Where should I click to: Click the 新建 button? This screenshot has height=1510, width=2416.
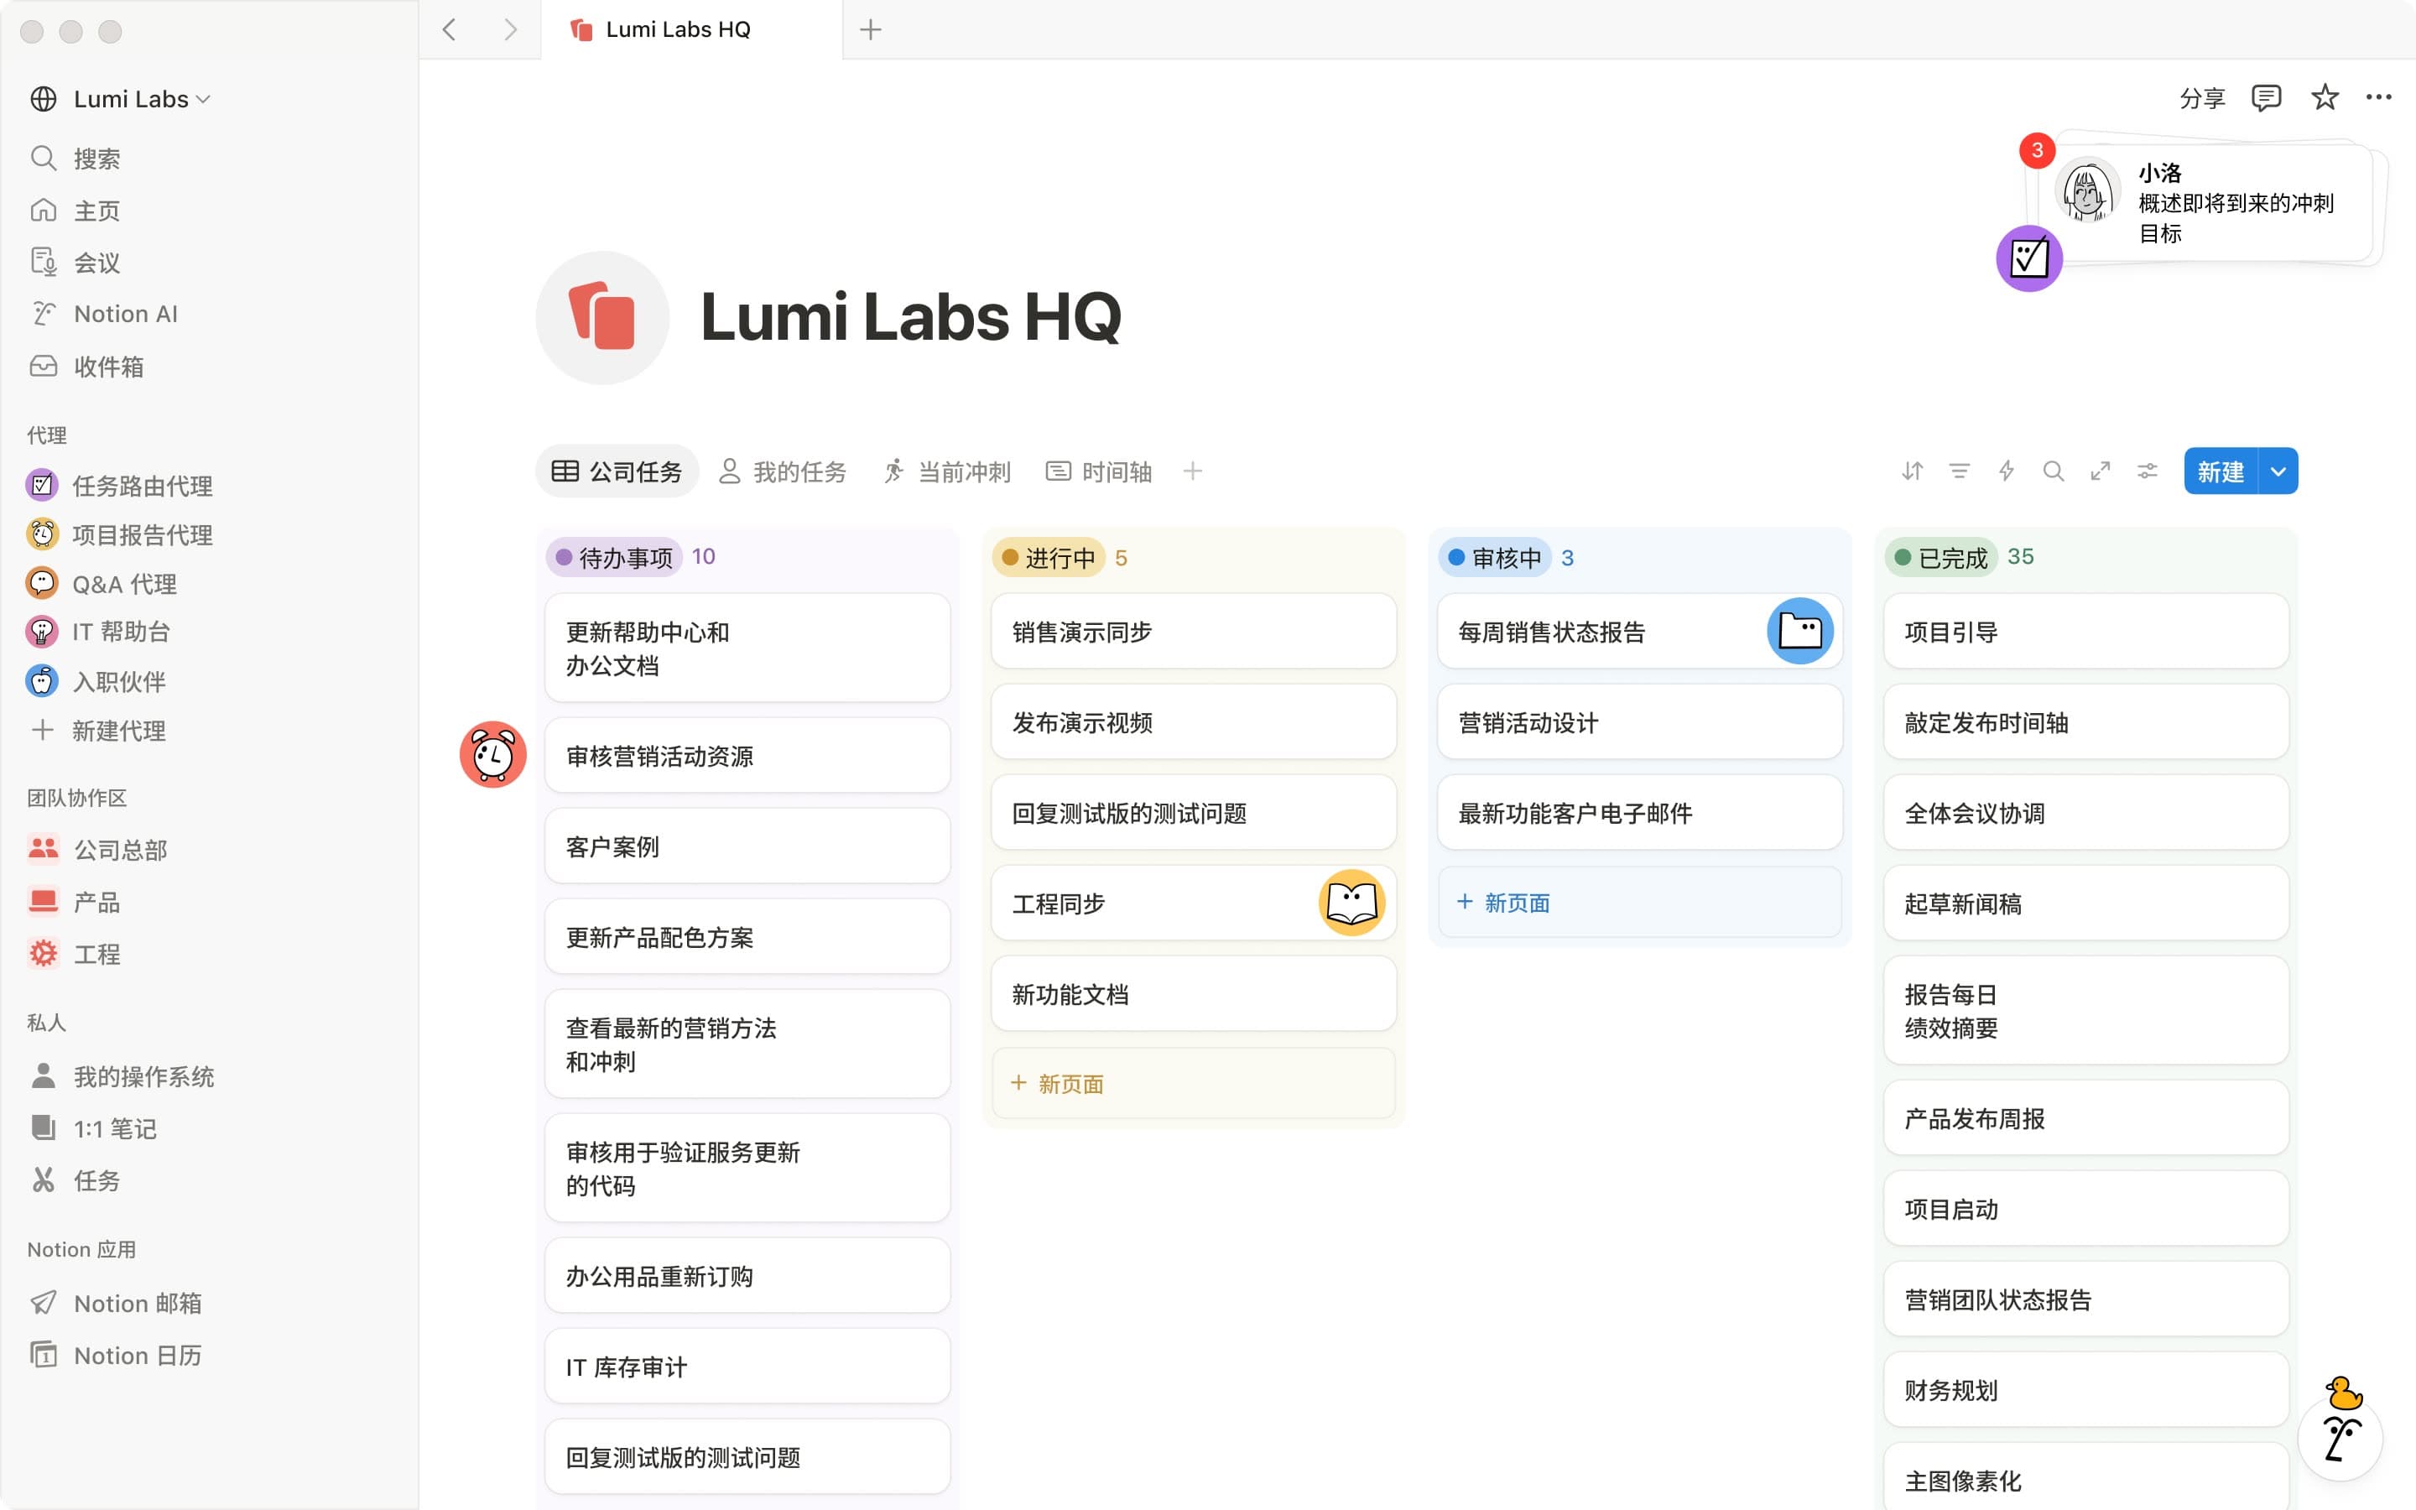point(2221,471)
